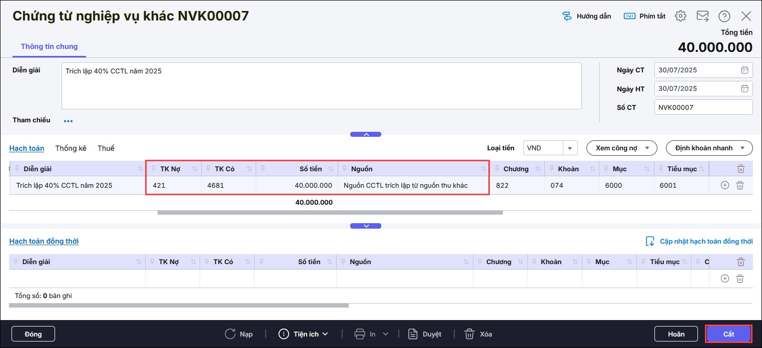762x348 pixels.
Task: Click the Nạp reload icon
Action: tap(230, 334)
